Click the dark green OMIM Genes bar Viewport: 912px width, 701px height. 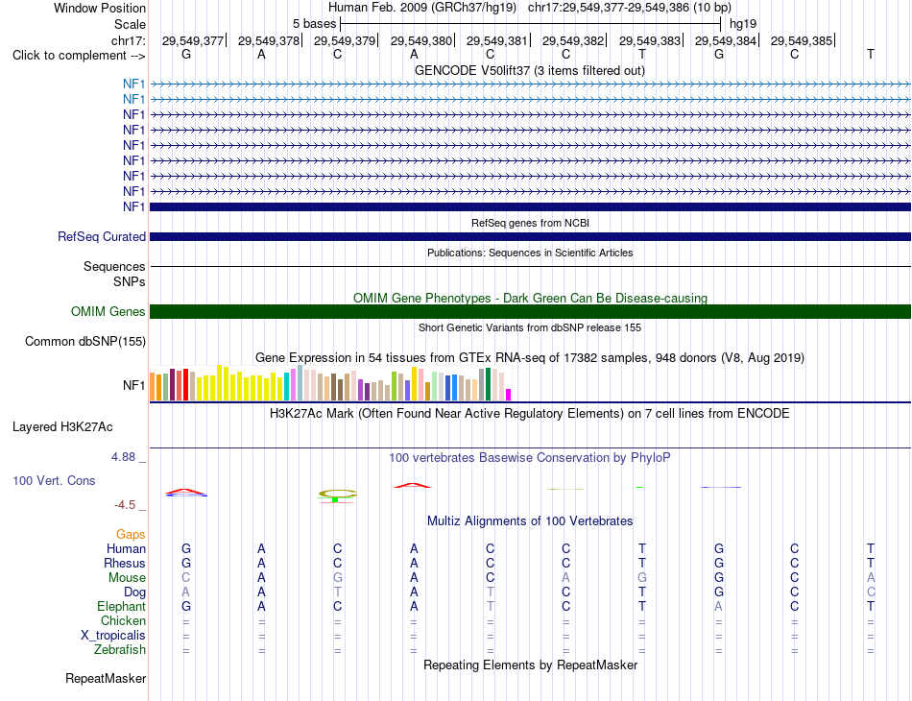point(530,311)
